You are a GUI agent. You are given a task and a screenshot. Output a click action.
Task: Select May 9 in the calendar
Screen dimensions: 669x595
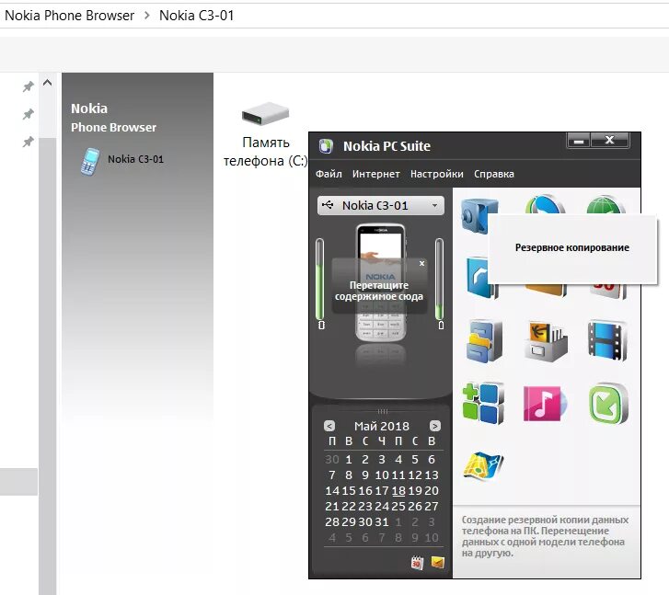click(365, 475)
